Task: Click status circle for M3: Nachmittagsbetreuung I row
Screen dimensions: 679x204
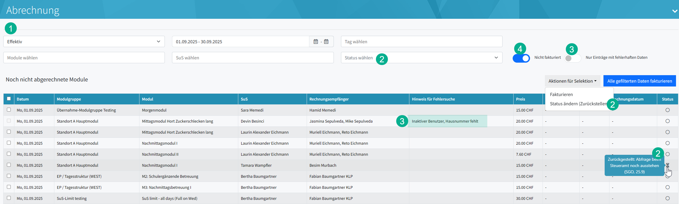Action: [667, 187]
